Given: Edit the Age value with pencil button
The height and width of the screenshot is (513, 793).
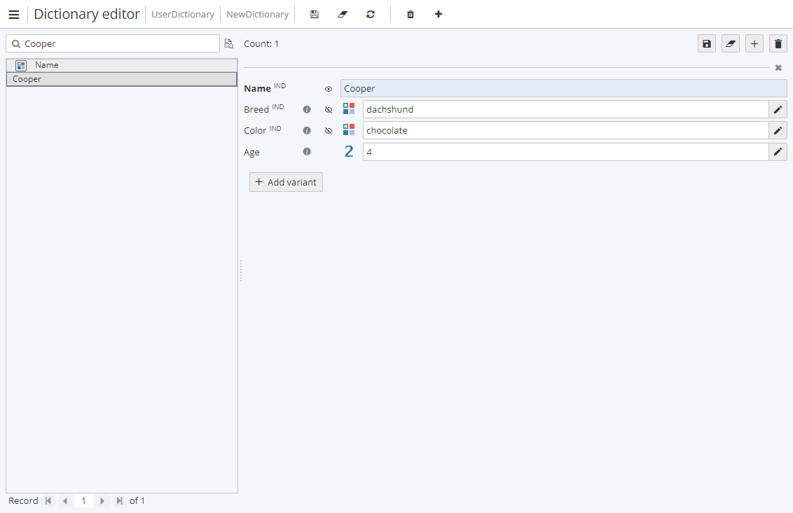Looking at the screenshot, I should (778, 152).
